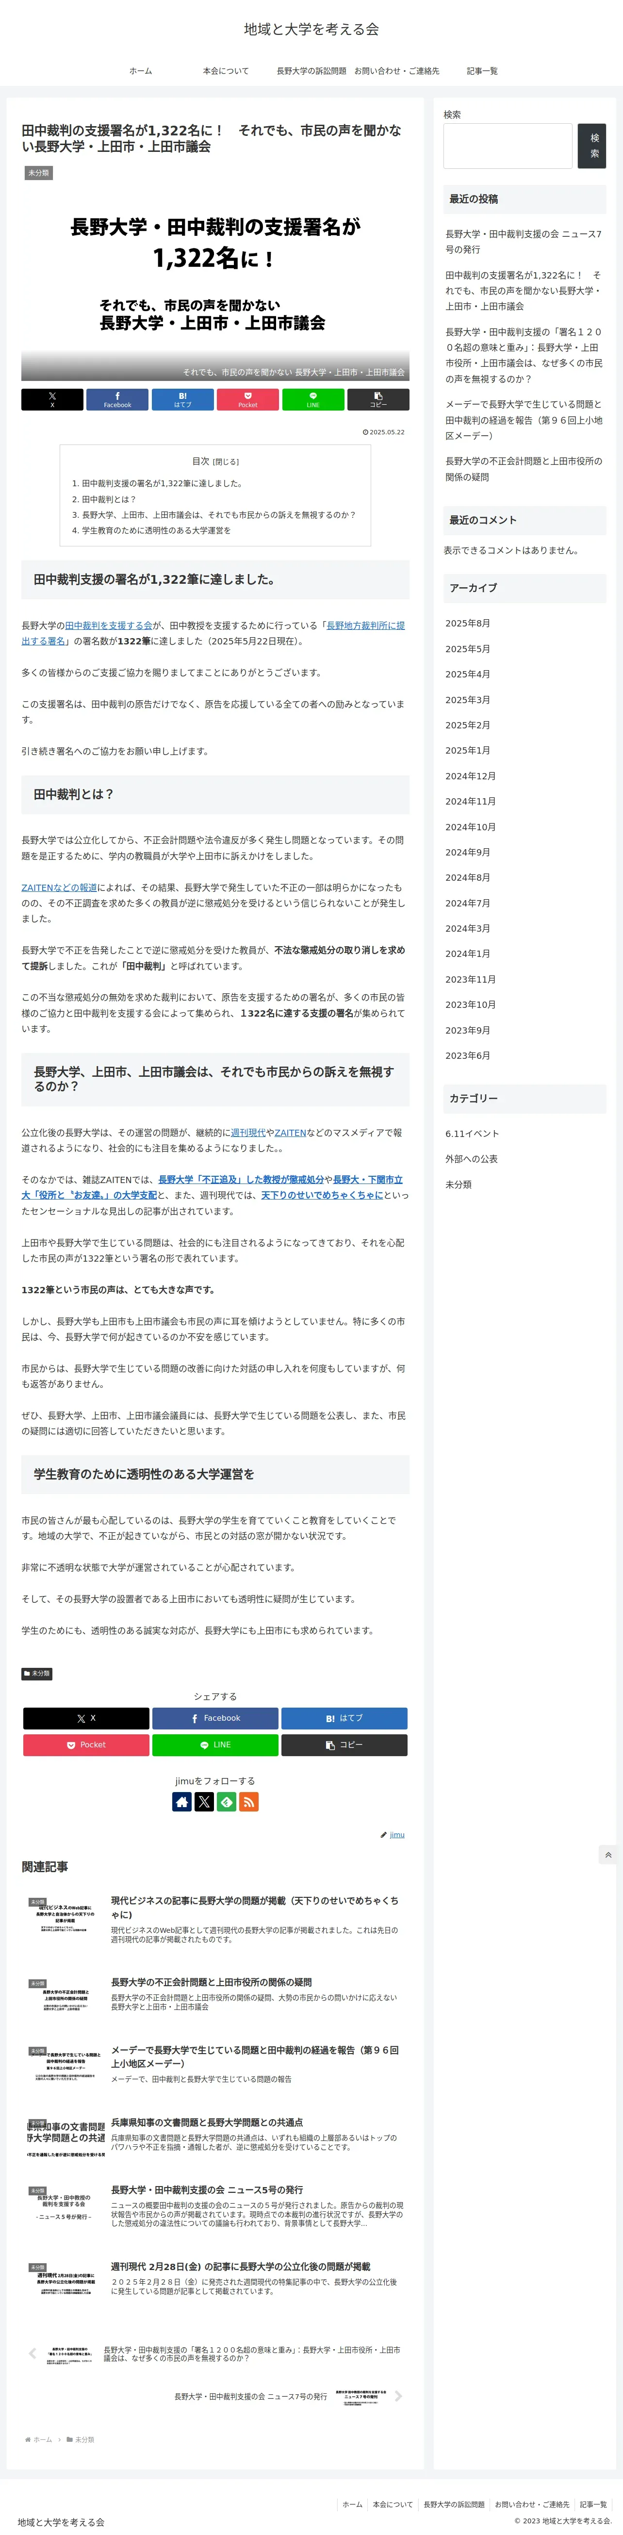
Task: Open 長野大学の訴訟問題 in top navigation
Action: pos(311,71)
